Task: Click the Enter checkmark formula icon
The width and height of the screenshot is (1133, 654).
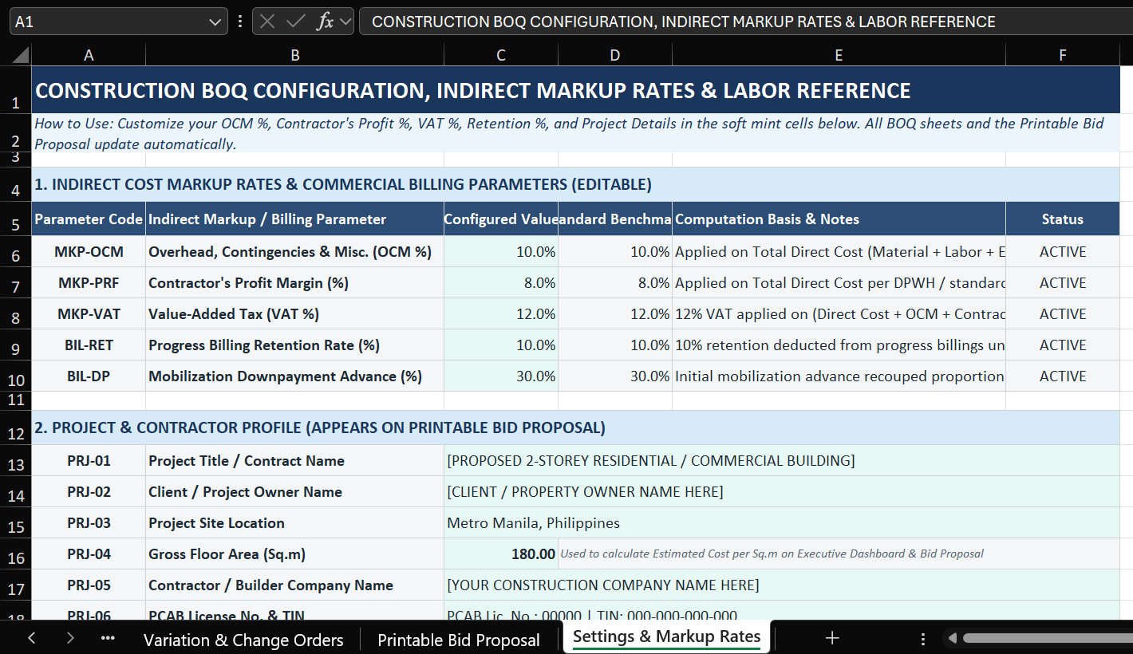Action: pos(295,22)
